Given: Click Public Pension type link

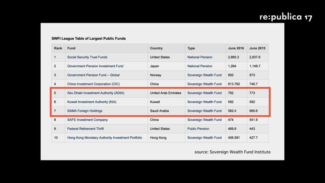Looking at the screenshot, I should coord(198,129).
